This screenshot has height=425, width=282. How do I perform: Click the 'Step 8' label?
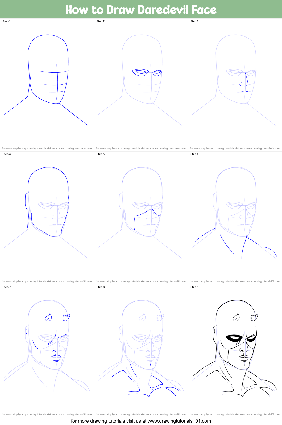101,287
